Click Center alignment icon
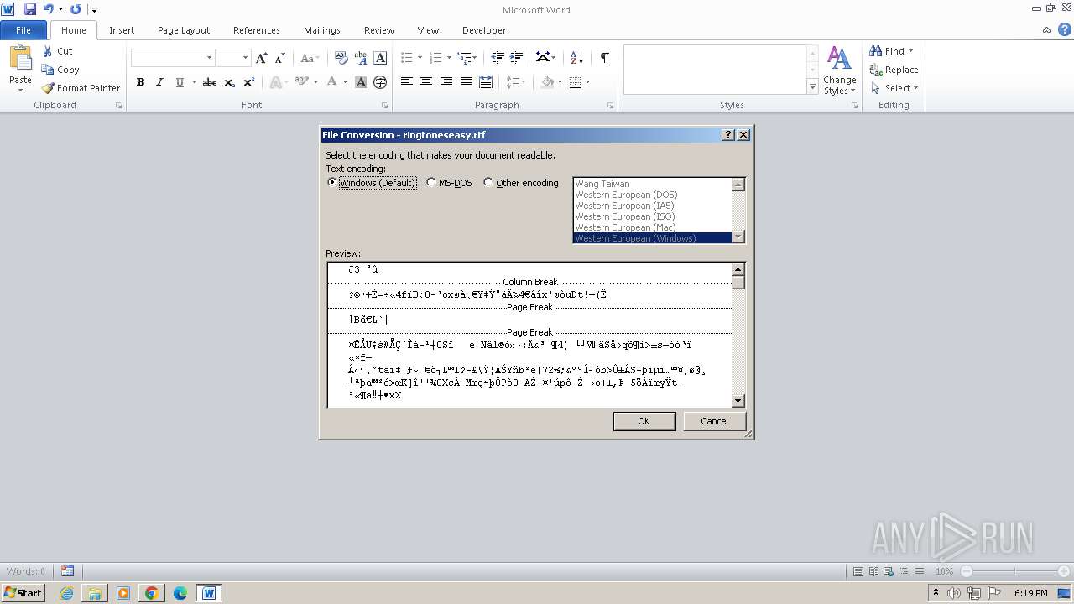The width and height of the screenshot is (1074, 604). (x=426, y=82)
